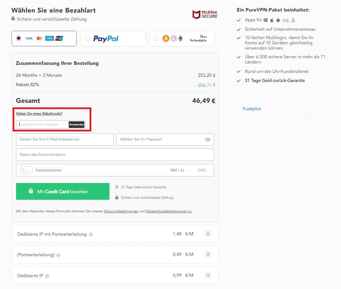
Task: Add Dedizierte IP mit Portweiterleitung with plus button
Action: point(208,234)
